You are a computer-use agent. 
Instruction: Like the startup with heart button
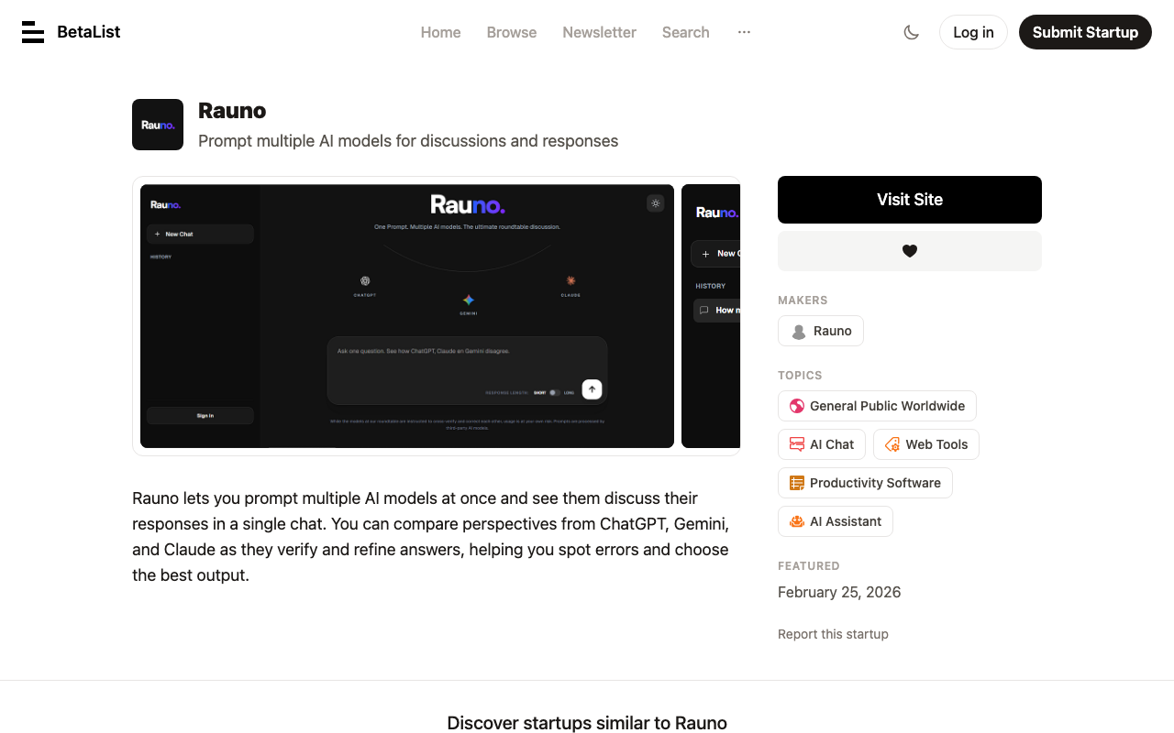(910, 251)
